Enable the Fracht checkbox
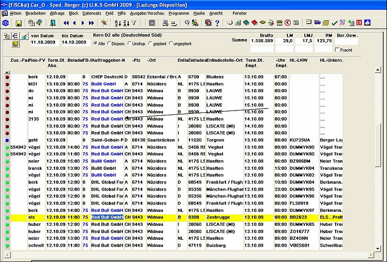Screen dimensions: 387x262 click(x=337, y=50)
